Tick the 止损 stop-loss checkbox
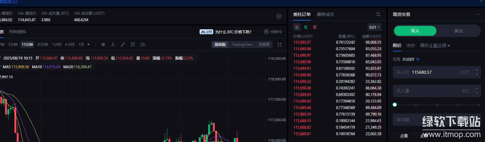 (x=415, y=135)
